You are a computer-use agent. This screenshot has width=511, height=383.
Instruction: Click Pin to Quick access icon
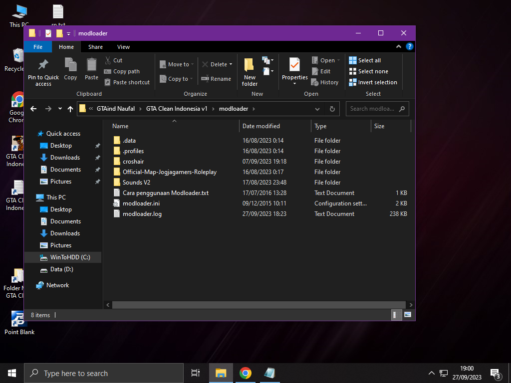tap(43, 64)
